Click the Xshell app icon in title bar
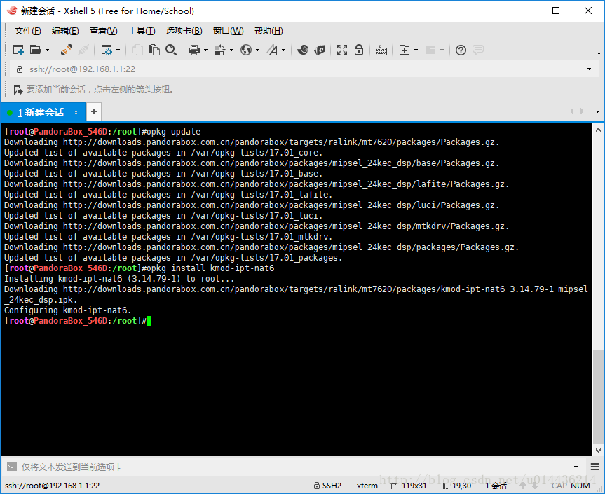This screenshot has width=605, height=494. coord(12,11)
